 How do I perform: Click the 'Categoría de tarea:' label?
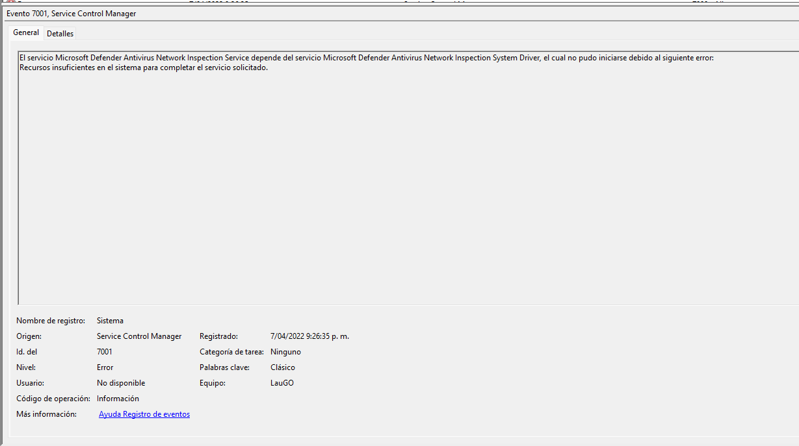(231, 352)
